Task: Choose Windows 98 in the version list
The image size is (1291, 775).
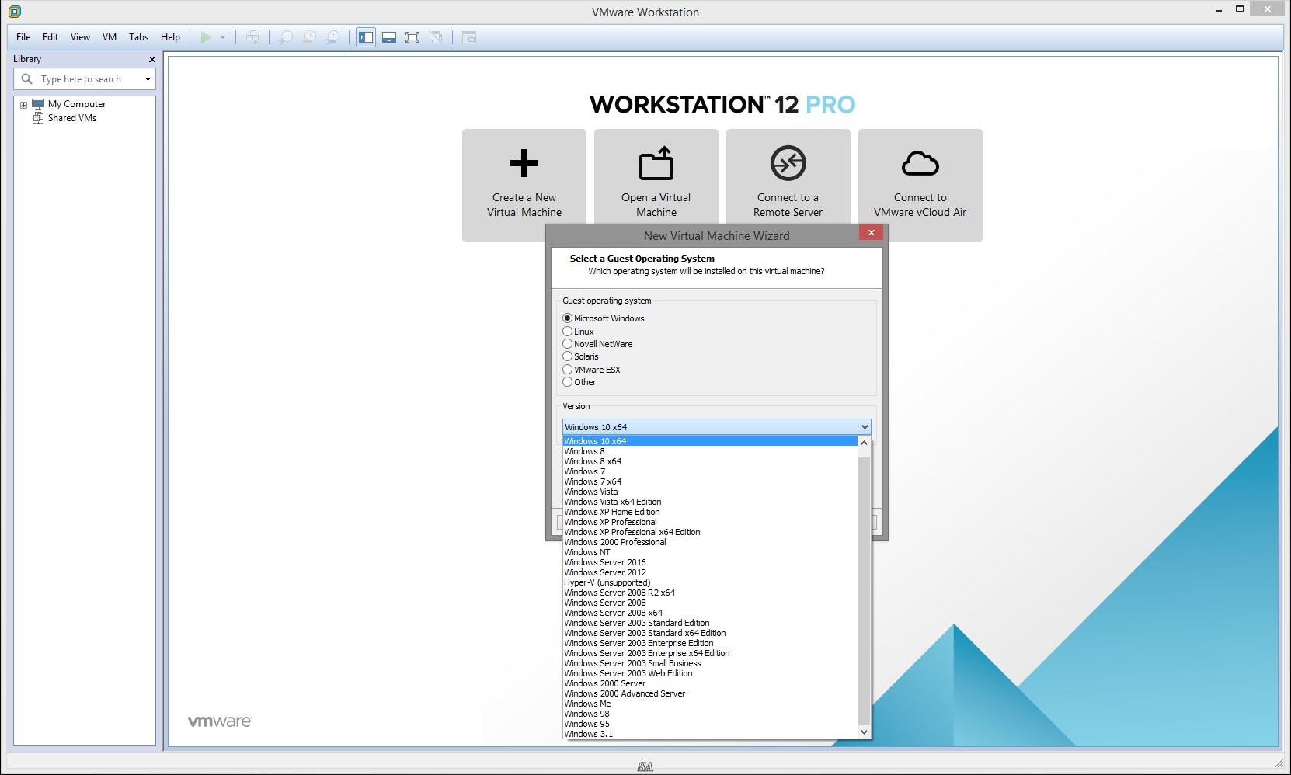Action: click(x=710, y=714)
